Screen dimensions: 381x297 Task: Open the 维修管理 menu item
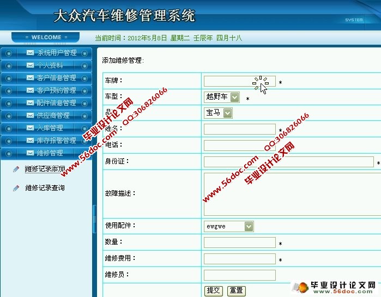46,153
